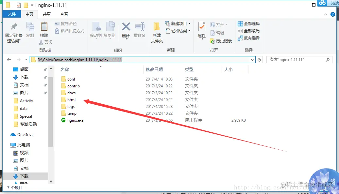339x194 pixels.
Task: Refresh the current folder
Action: pyautogui.click(x=259, y=60)
